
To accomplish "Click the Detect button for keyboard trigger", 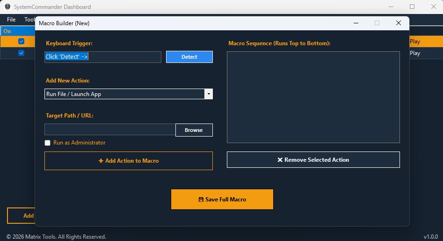I will [189, 57].
